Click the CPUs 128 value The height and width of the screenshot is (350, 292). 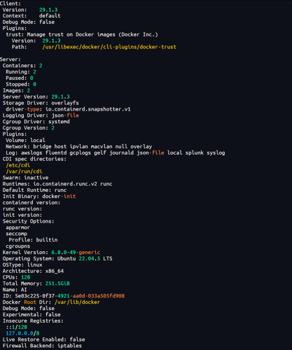(26, 277)
